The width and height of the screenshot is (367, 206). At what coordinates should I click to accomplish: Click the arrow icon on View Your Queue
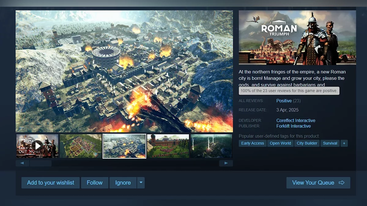[x=342, y=183]
